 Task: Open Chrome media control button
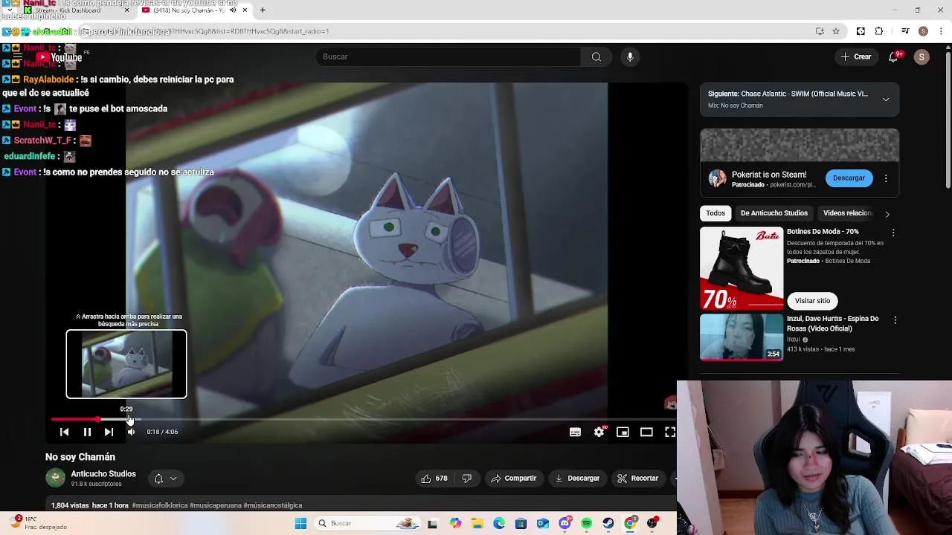[x=905, y=31]
